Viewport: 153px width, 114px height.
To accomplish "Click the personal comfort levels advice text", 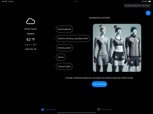I will coord(99,78).
